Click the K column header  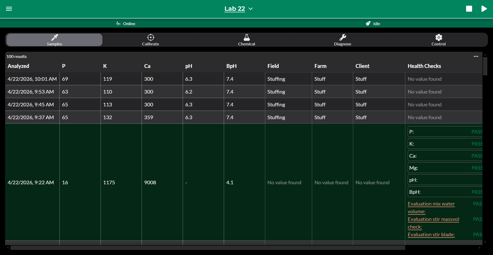click(x=105, y=66)
